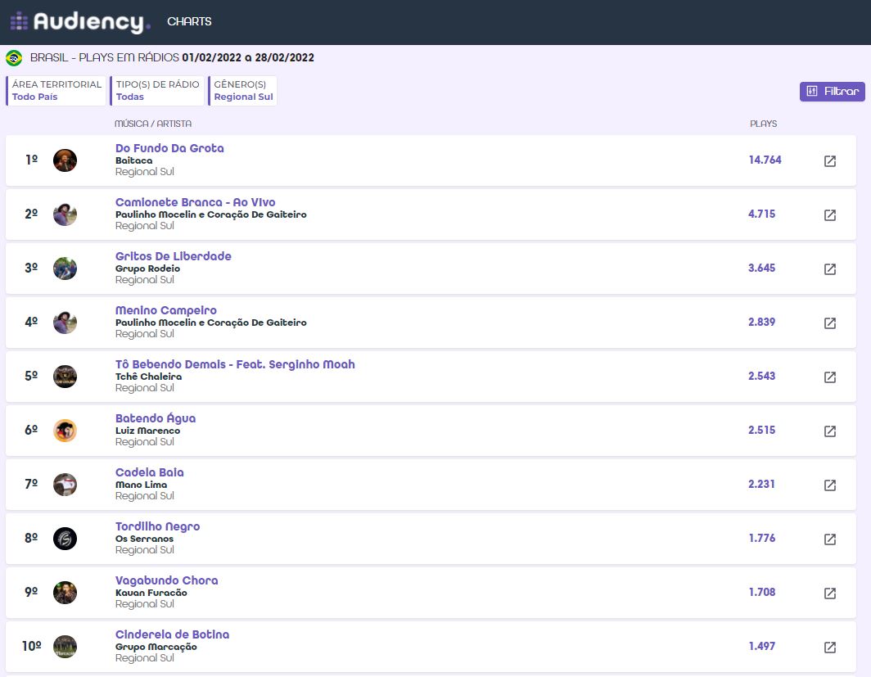Viewport: 871px width, 677px height.
Task: Open the song Menino Campeiro
Action: click(x=166, y=310)
